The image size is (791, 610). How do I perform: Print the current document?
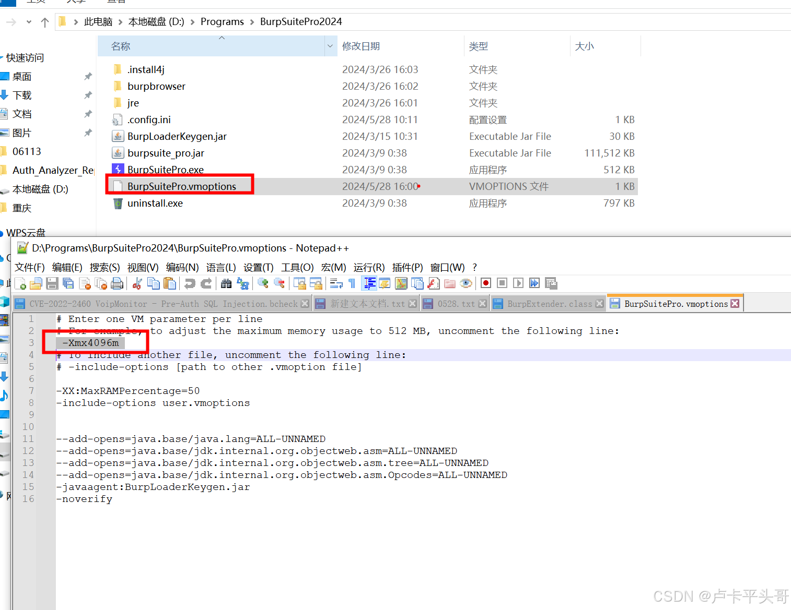click(117, 283)
